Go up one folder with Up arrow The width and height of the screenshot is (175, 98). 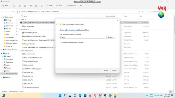pyautogui.click(x=13, y=11)
